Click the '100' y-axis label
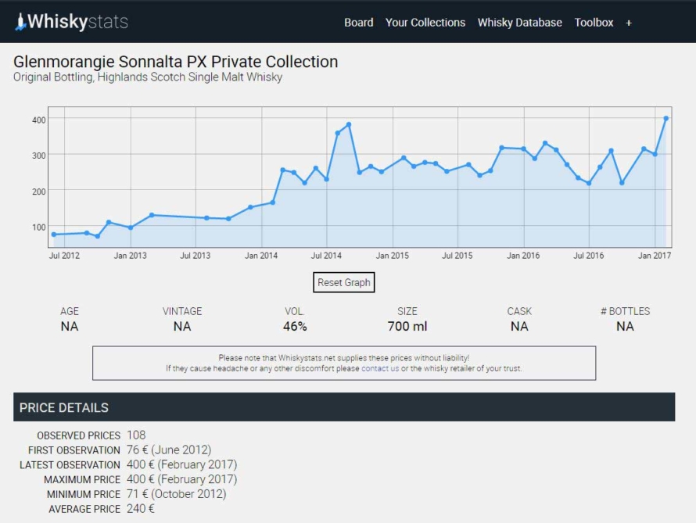Screen dimensions: 696x523 tap(38, 227)
